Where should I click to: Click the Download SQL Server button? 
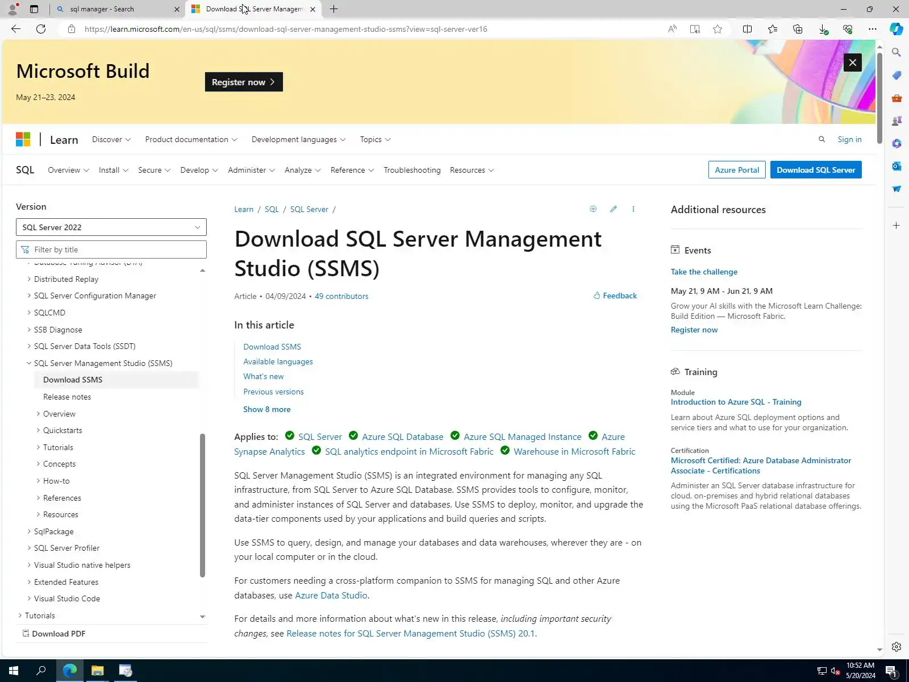(x=816, y=170)
